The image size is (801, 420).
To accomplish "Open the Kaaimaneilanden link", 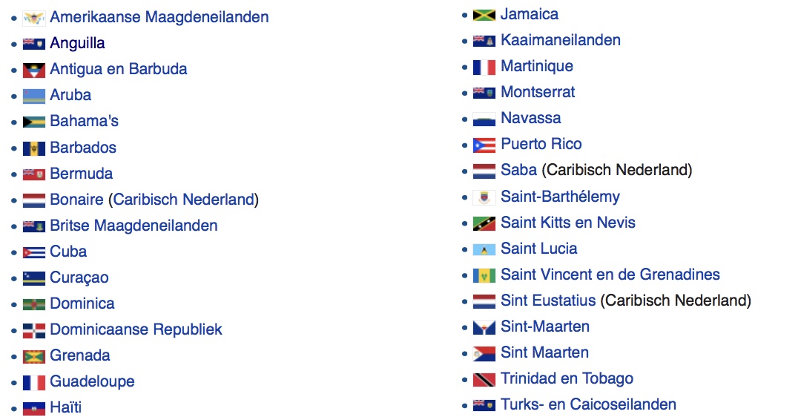I will pyautogui.click(x=561, y=40).
